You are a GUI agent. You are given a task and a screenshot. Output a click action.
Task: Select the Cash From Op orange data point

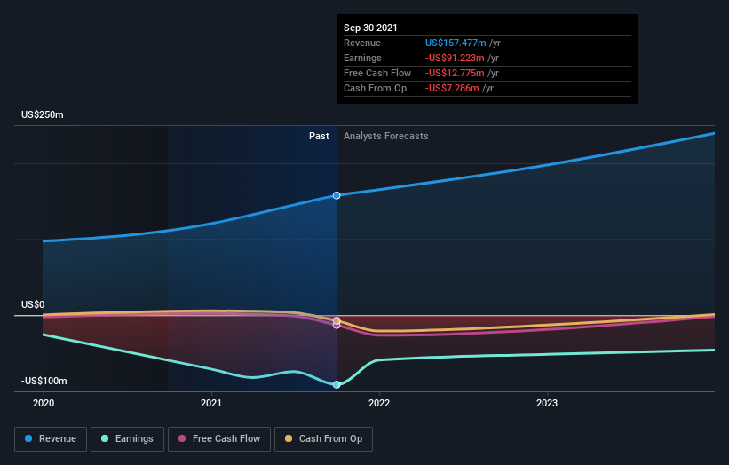tap(337, 321)
